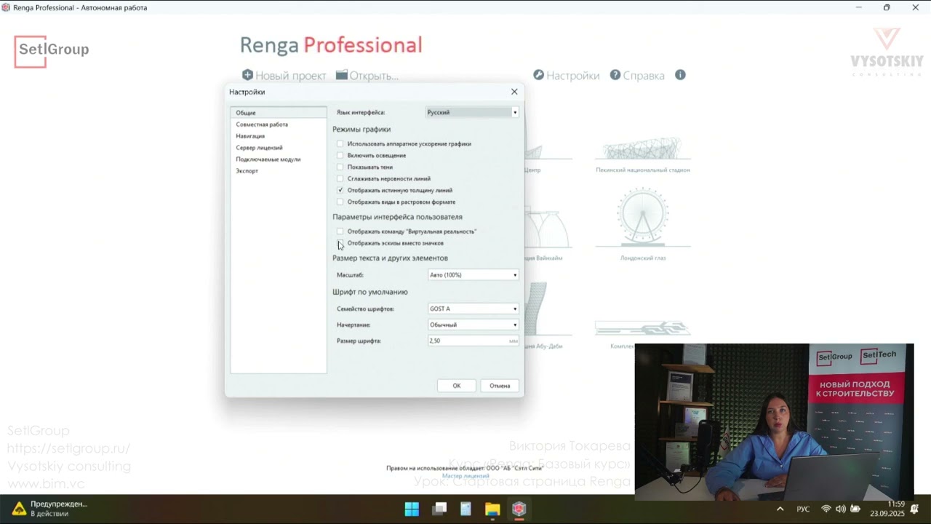The width and height of the screenshot is (931, 524).
Task: Select the Общие settings category
Action: pos(279,113)
